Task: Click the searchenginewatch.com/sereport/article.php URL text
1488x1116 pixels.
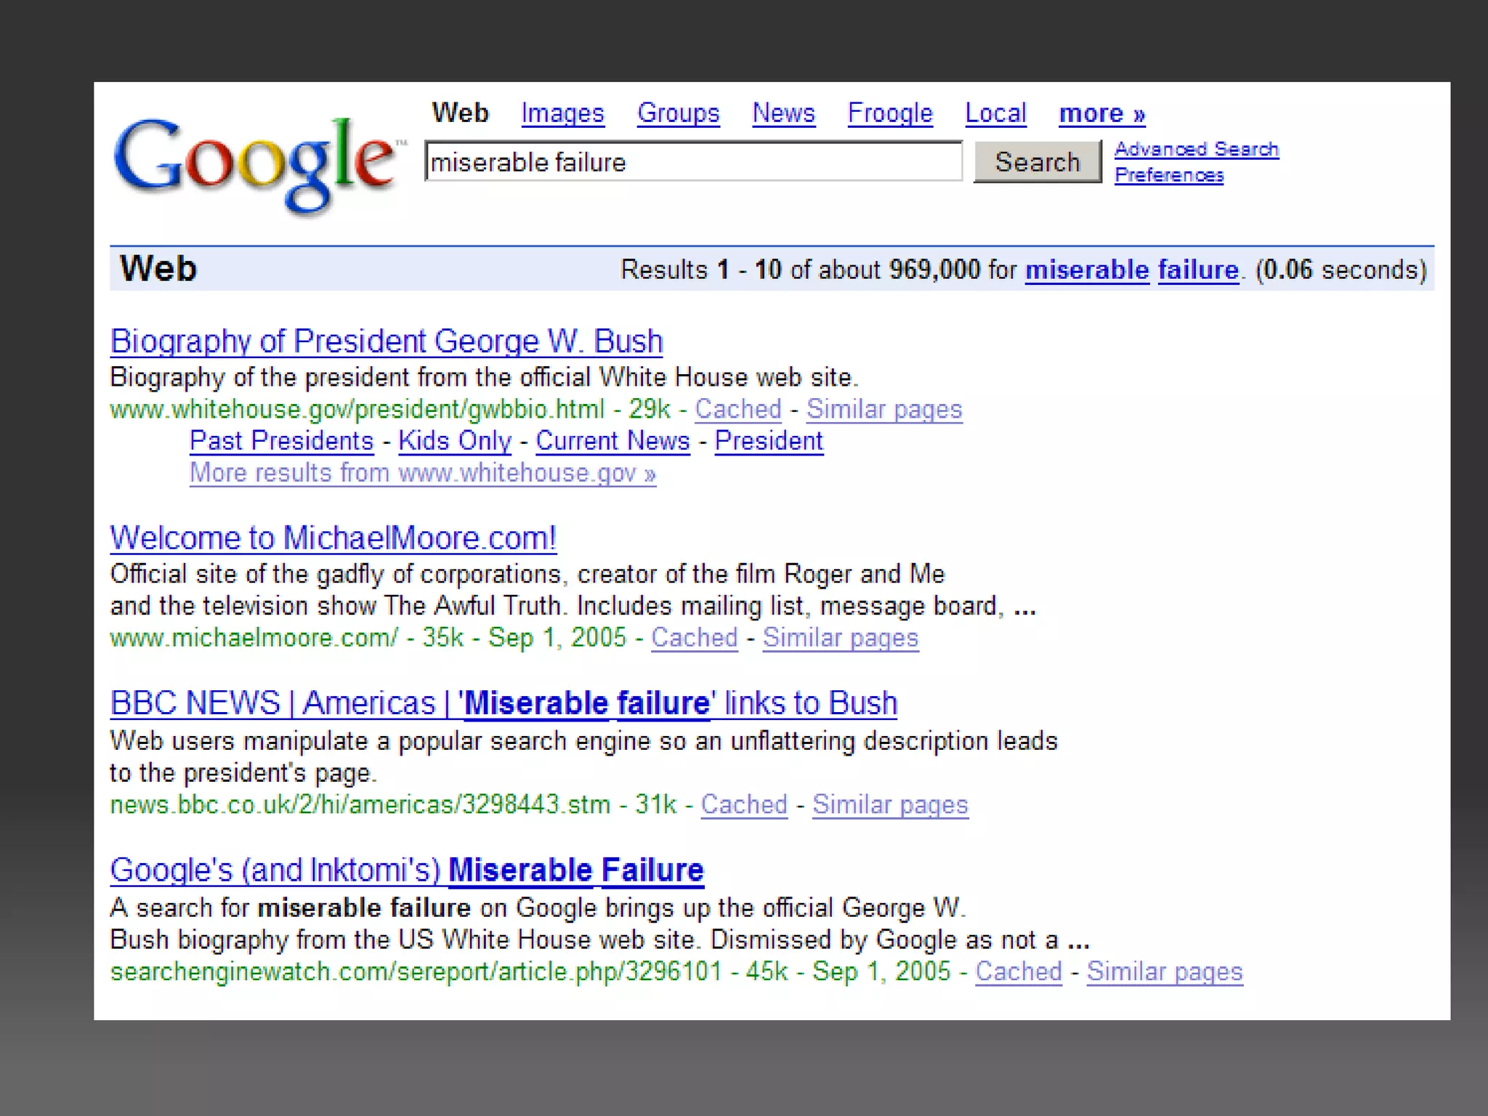Action: pyautogui.click(x=416, y=971)
